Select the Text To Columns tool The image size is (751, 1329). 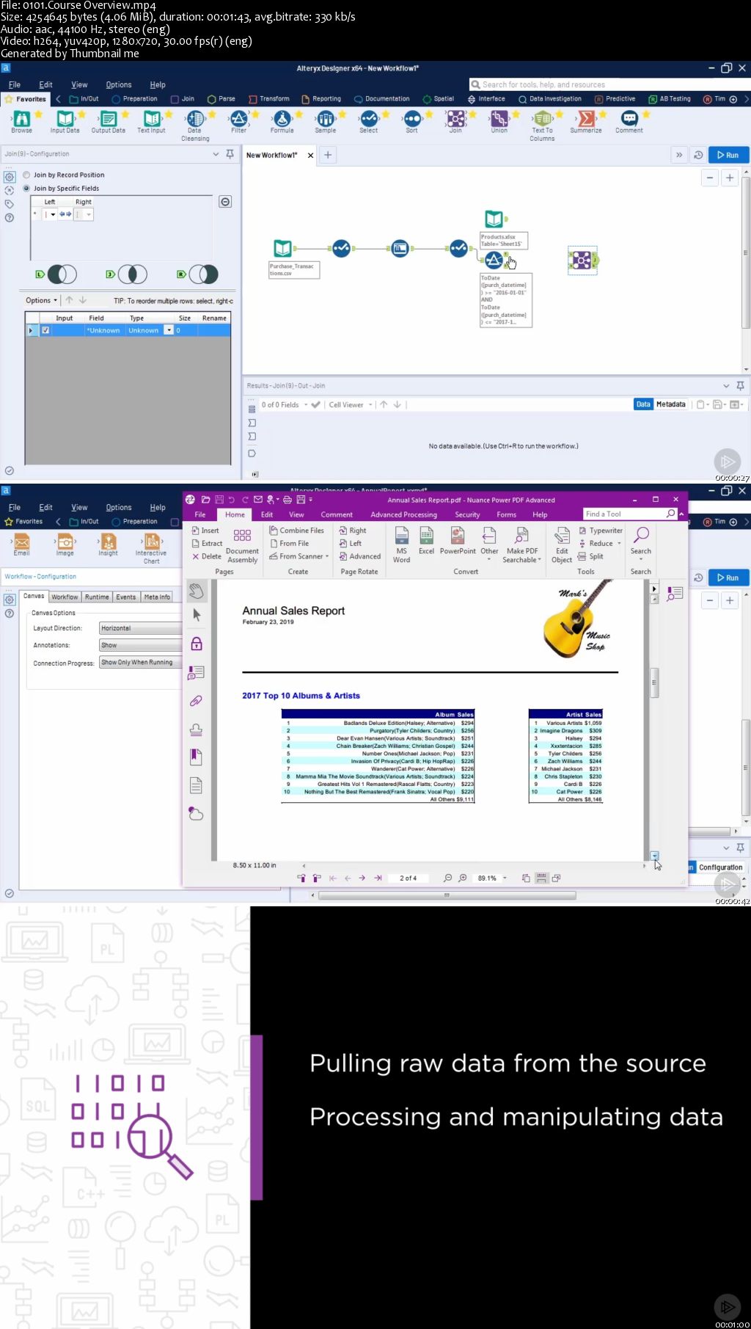(542, 125)
